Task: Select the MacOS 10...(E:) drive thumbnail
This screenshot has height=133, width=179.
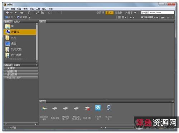Action: point(66,113)
